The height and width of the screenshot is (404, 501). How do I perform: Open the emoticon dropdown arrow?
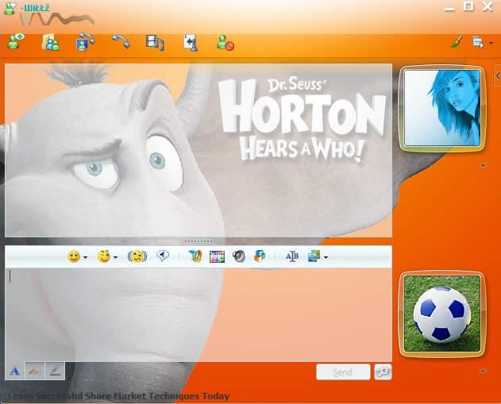(x=85, y=257)
